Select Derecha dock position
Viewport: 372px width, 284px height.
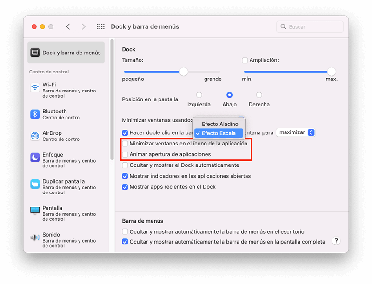259,95
